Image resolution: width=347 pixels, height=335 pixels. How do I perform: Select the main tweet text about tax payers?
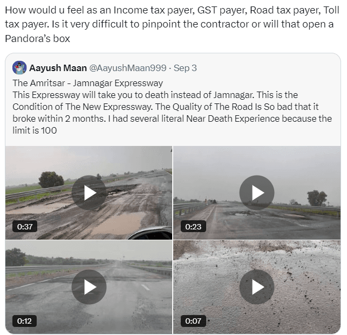pyautogui.click(x=172, y=24)
